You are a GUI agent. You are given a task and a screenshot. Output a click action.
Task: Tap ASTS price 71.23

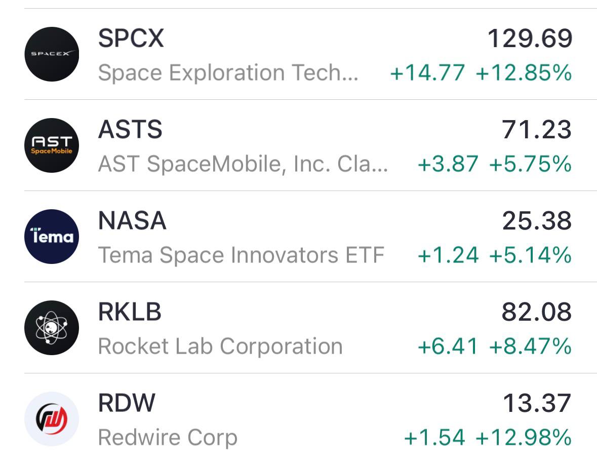click(x=537, y=130)
